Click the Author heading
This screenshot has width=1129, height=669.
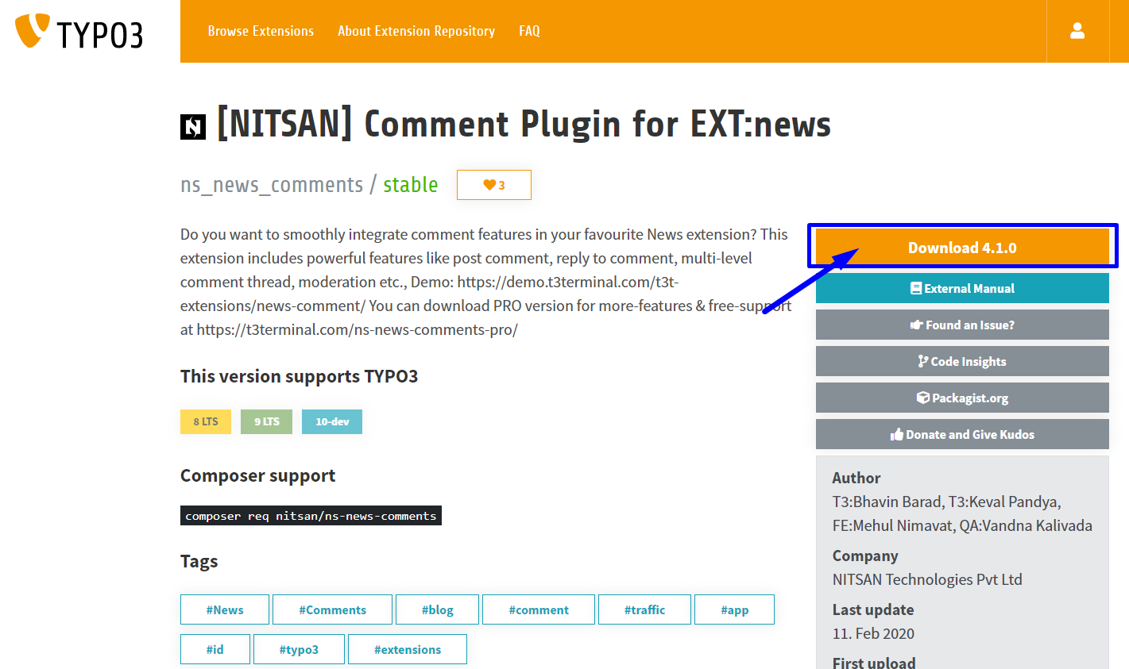(x=856, y=478)
